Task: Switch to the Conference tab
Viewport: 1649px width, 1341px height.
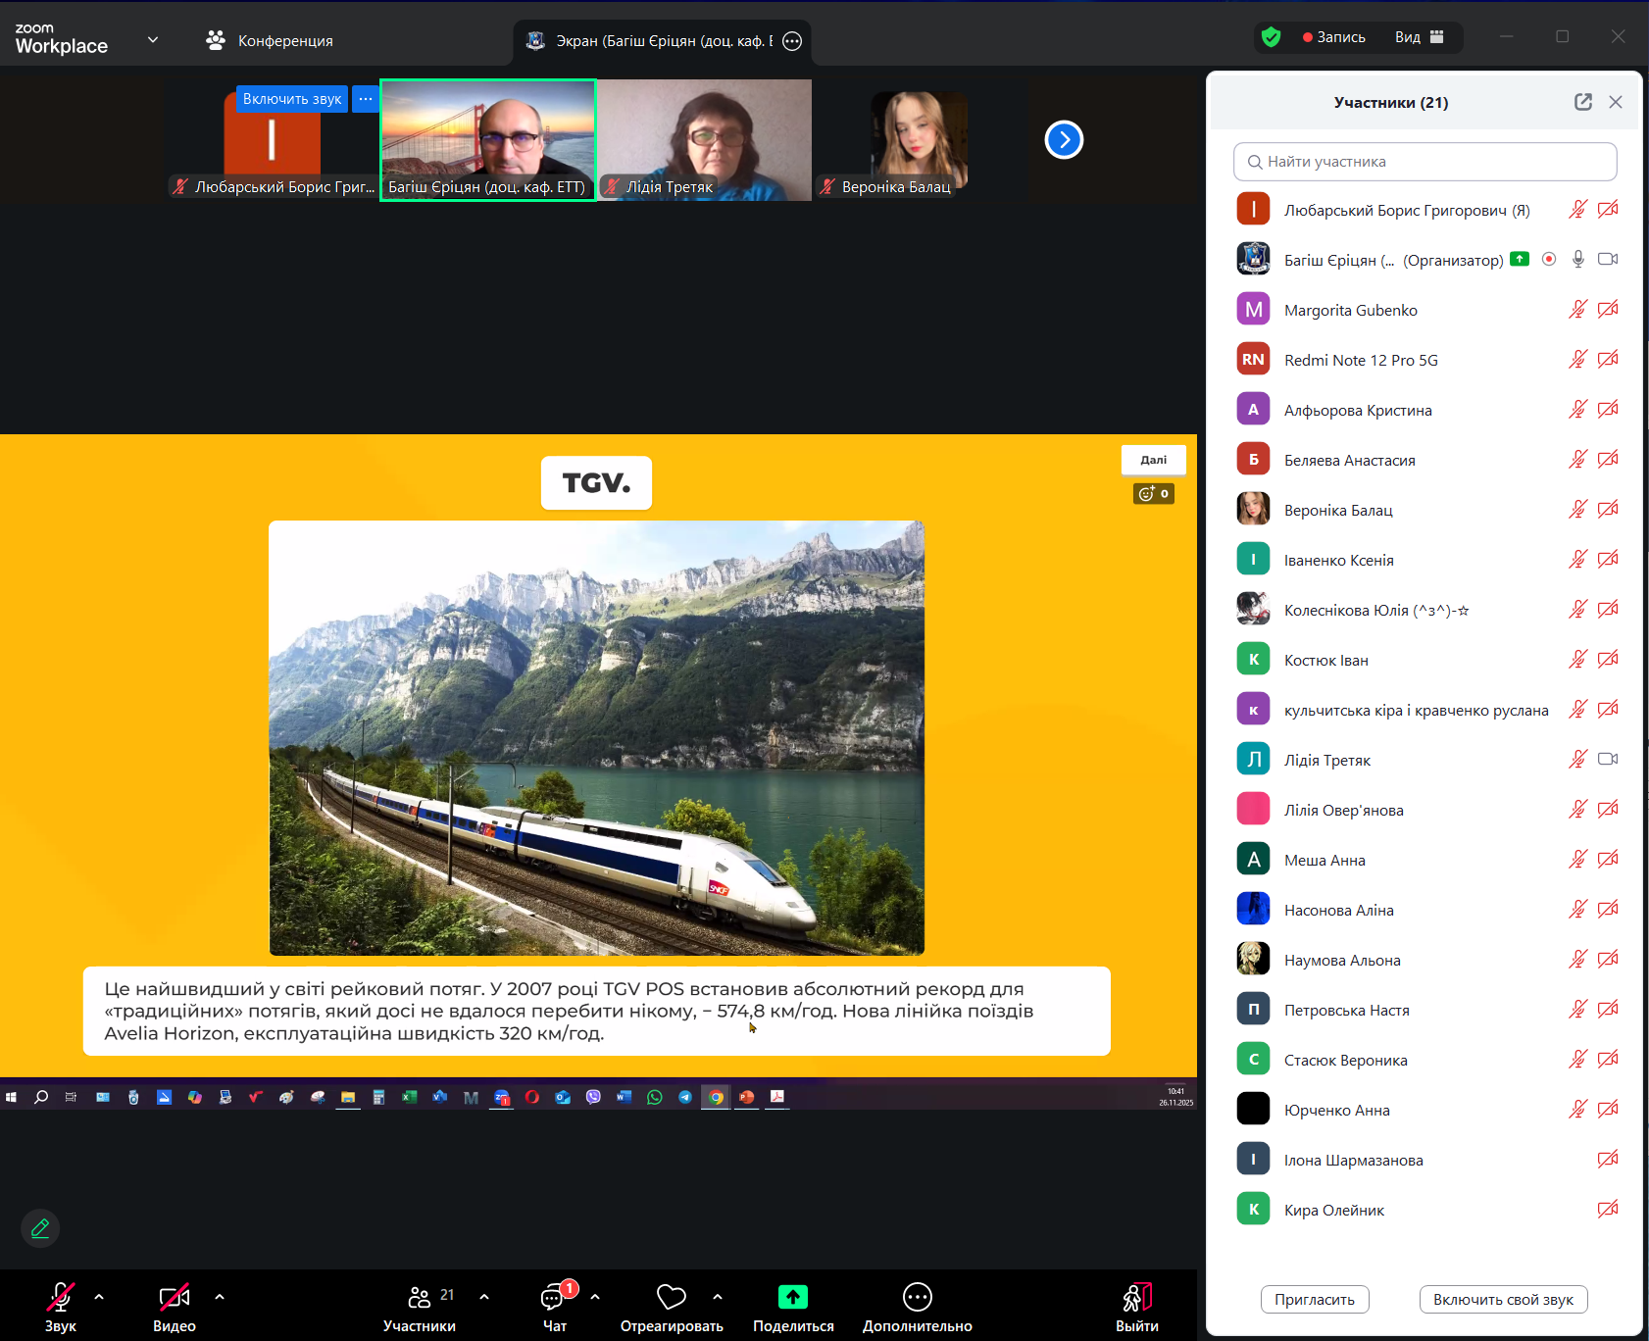Action: 270,40
